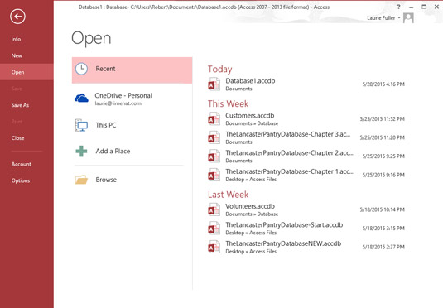Screen dimensions: 443x308
Task: Click the Help question mark icon
Action: tap(398, 7)
